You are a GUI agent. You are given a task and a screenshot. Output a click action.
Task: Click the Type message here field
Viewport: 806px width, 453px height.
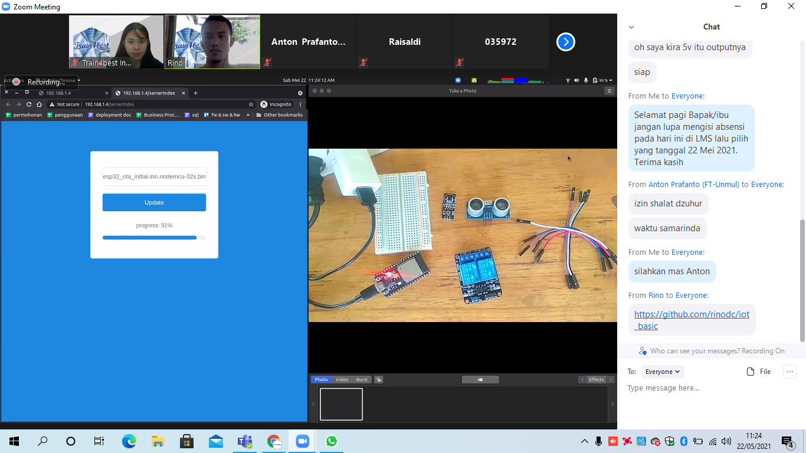click(708, 388)
